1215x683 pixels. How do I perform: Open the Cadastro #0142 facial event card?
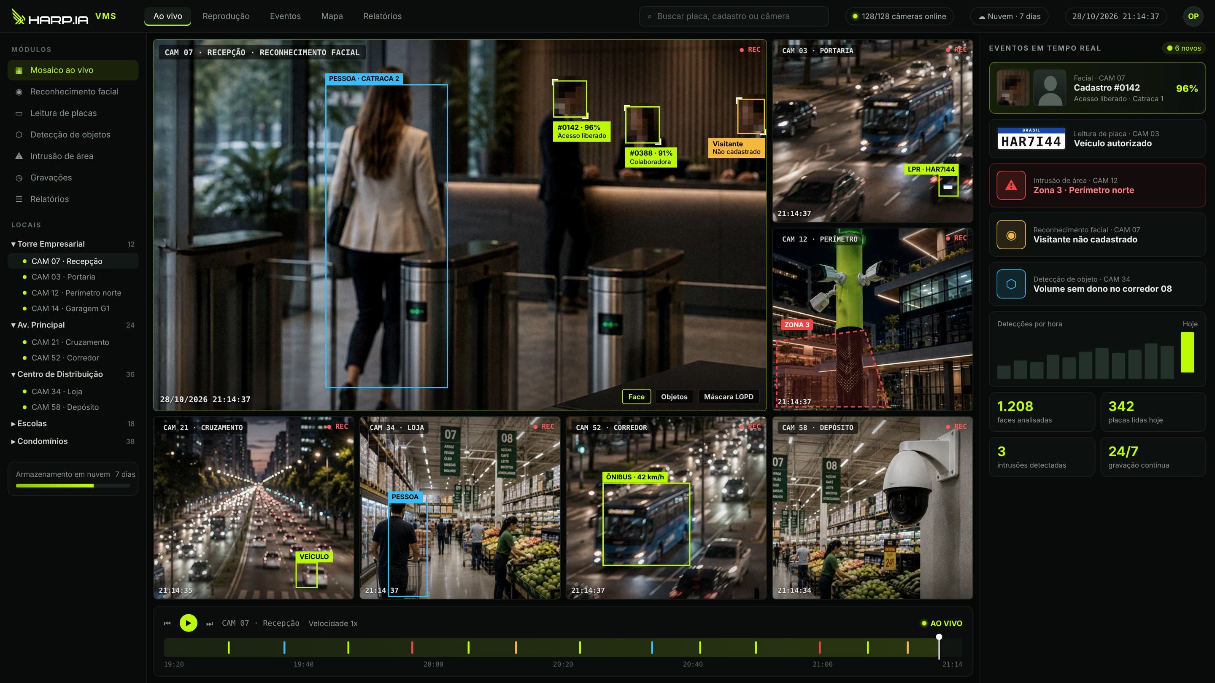[1097, 88]
